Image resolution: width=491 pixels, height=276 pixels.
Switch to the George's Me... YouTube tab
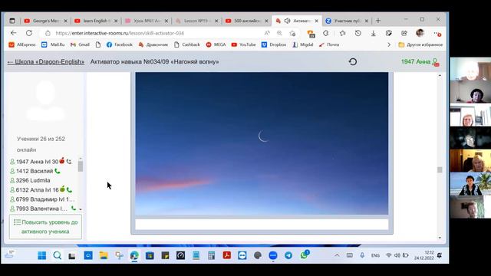tap(46, 21)
